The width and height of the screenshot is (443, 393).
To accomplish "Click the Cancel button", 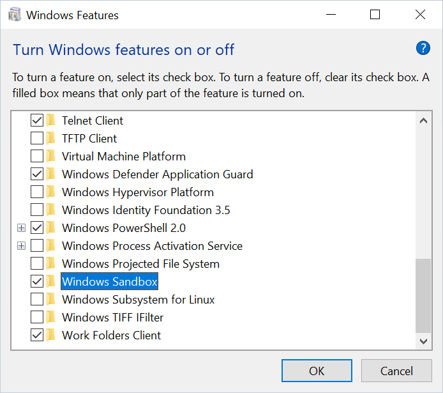I will point(396,371).
